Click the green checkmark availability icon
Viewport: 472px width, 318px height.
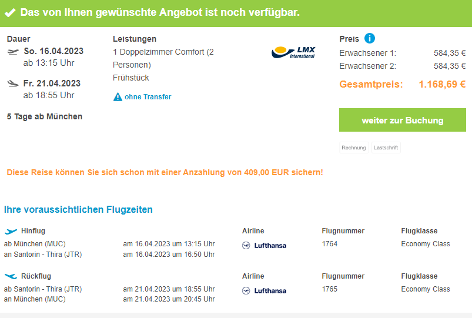coord(10,12)
